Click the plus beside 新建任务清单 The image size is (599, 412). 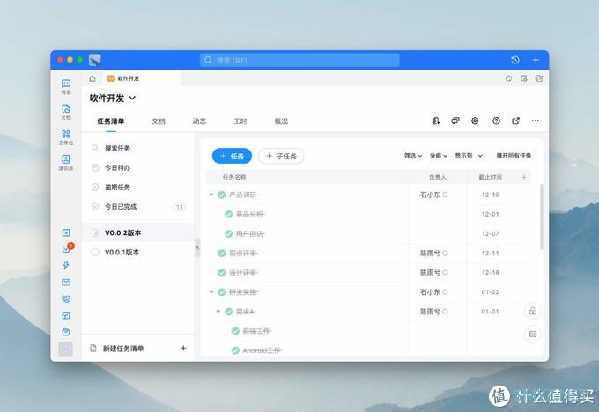183,349
